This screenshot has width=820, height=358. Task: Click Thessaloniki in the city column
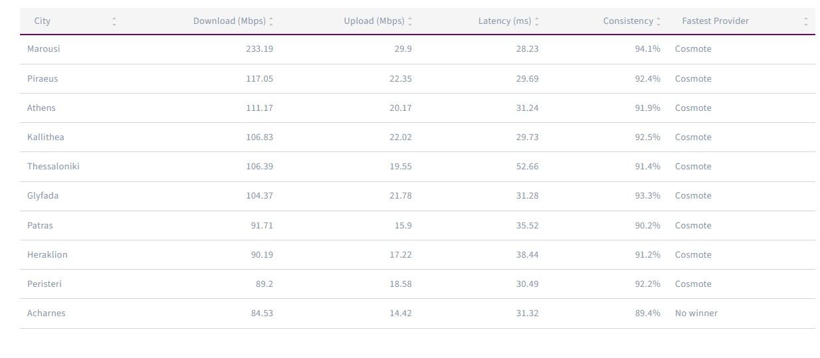53,167
